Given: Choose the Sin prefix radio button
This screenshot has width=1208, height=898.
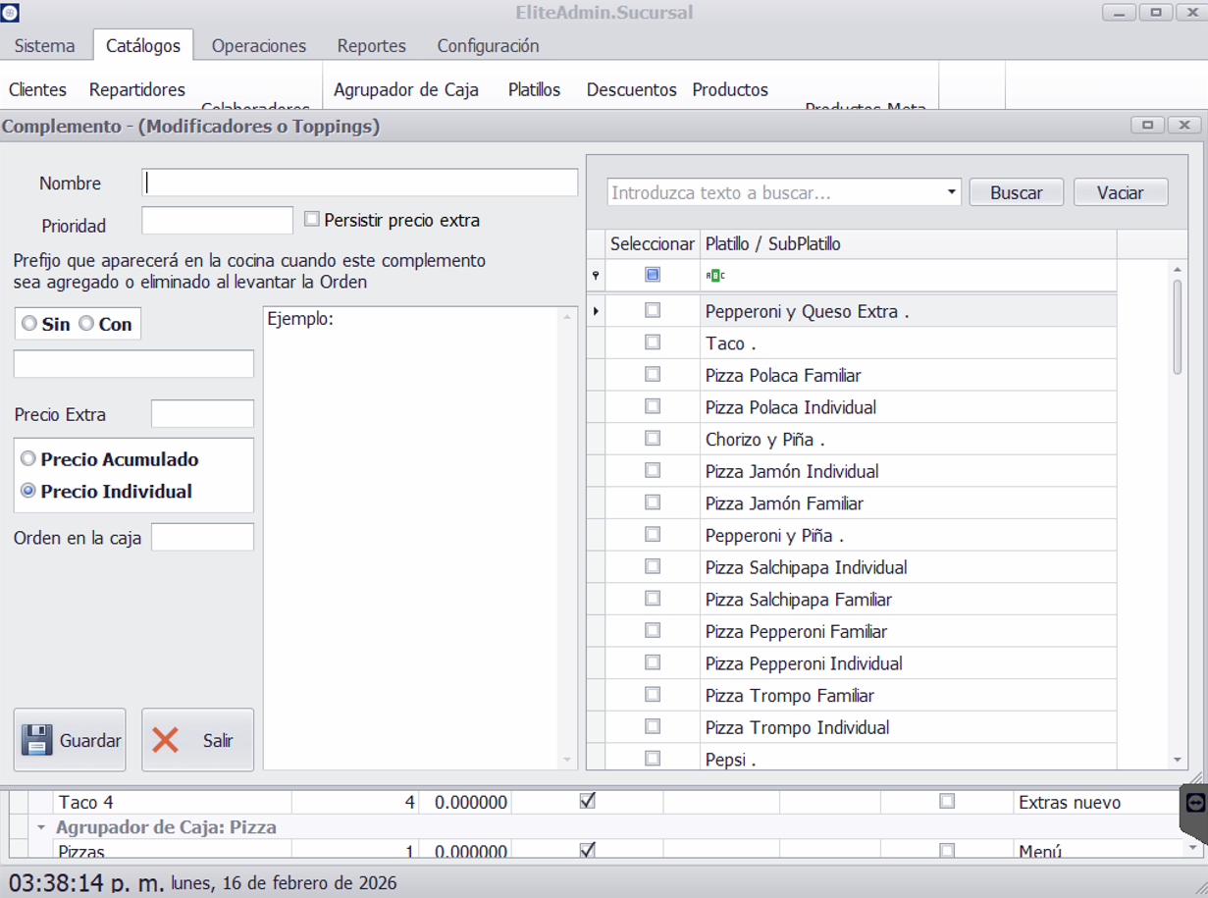Looking at the screenshot, I should (x=29, y=324).
